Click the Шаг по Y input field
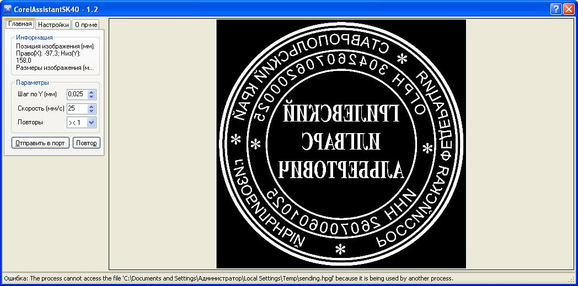Screen dimensions: 578x286 [x=77, y=94]
